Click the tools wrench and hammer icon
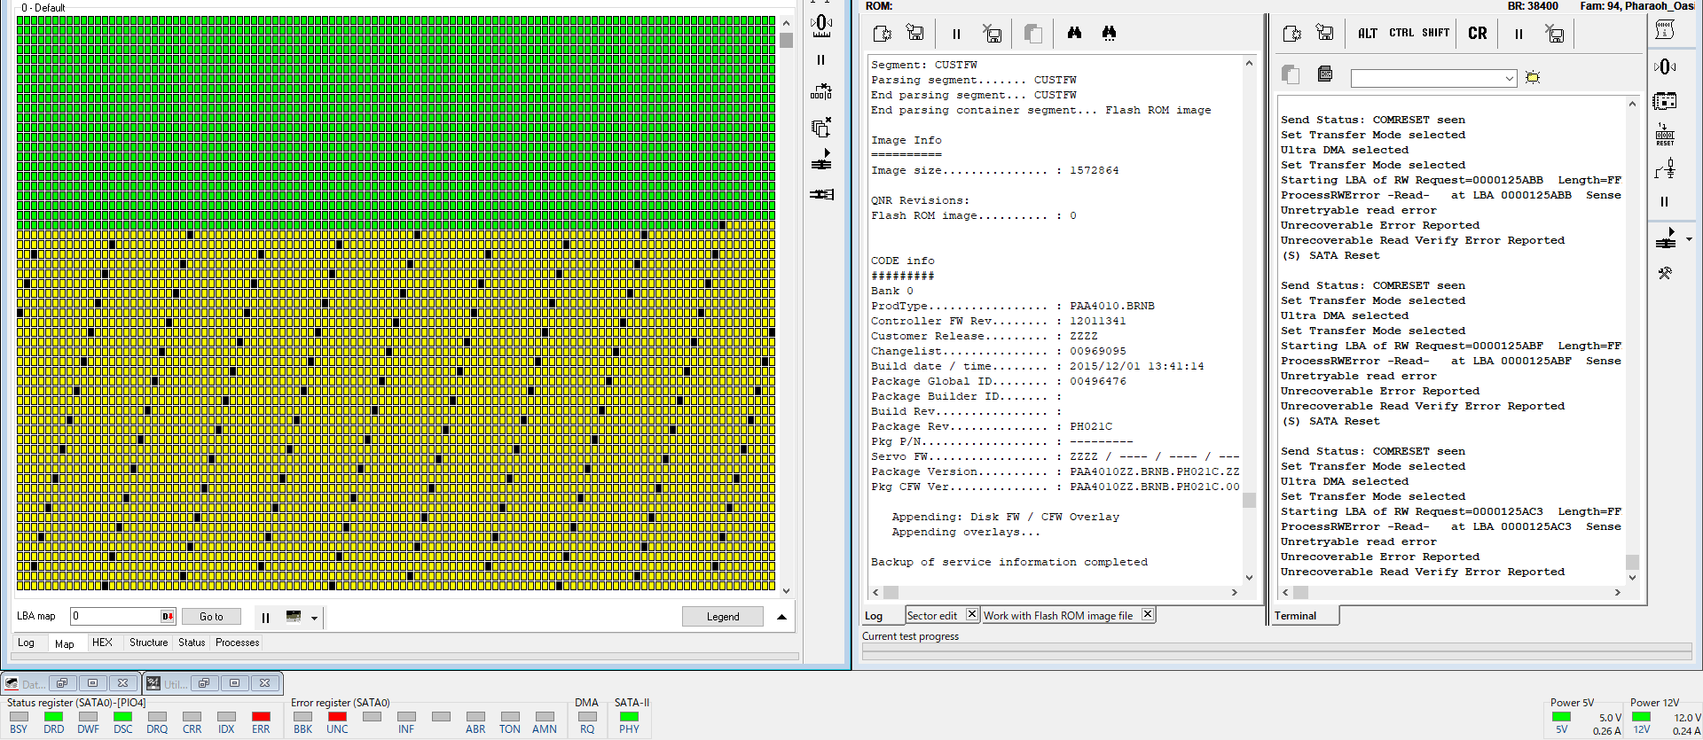 click(x=1665, y=274)
